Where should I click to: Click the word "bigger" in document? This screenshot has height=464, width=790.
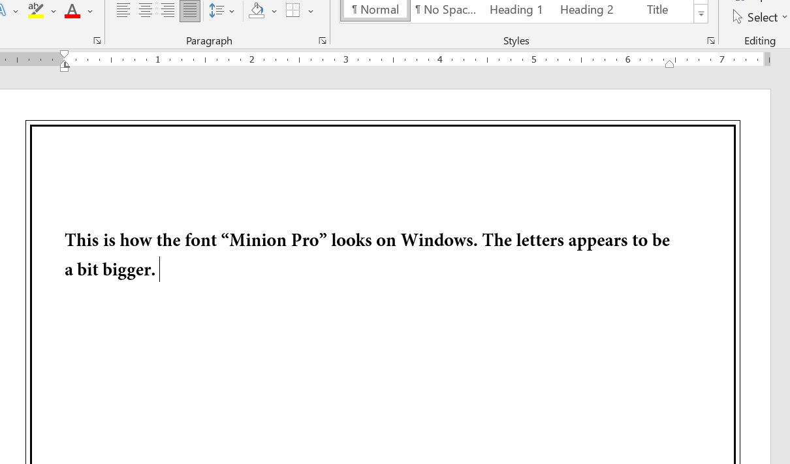coord(127,270)
